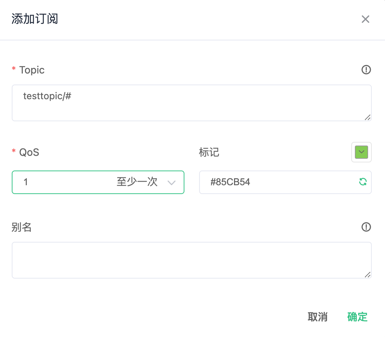Click the 添加订阅 dialog title
Screen dimensions: 385x337
35,19
